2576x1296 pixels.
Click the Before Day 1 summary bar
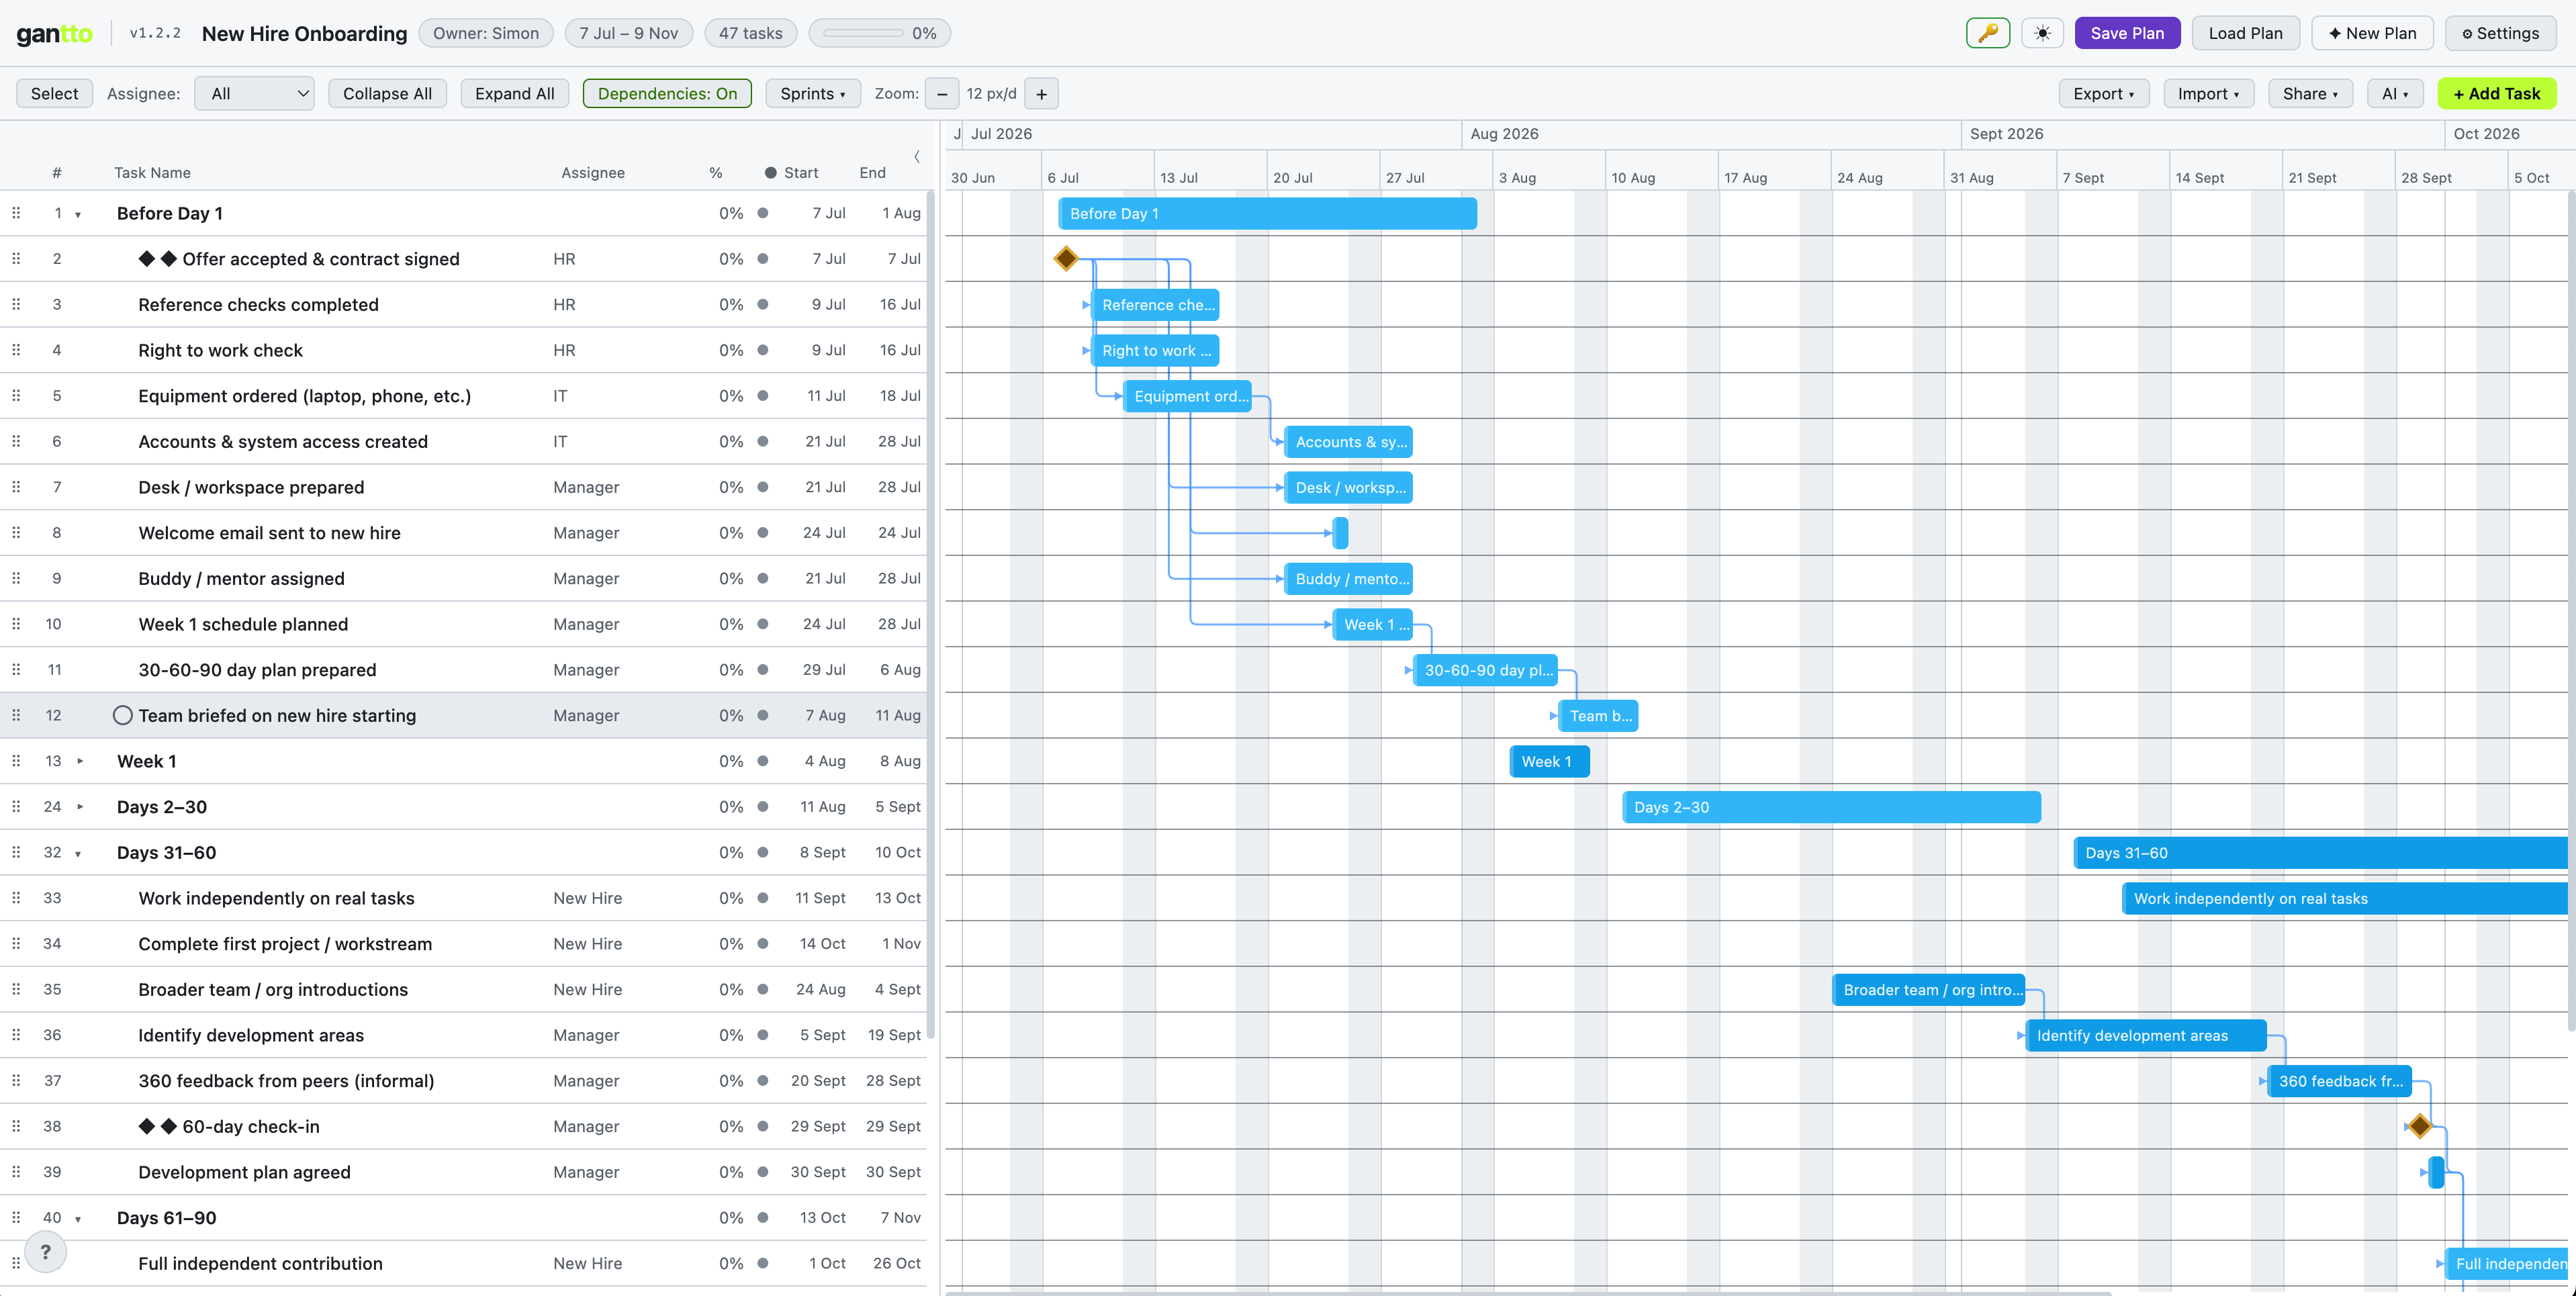[1267, 213]
